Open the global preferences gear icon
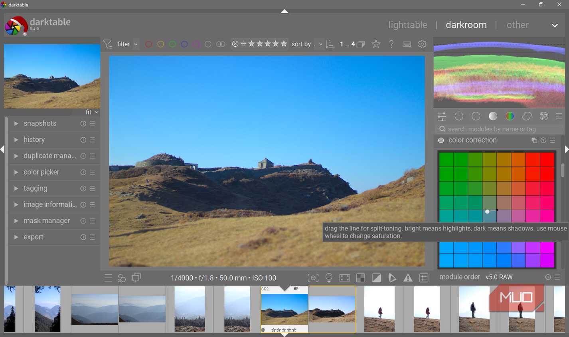Image resolution: width=569 pixels, height=337 pixels. pyautogui.click(x=422, y=44)
